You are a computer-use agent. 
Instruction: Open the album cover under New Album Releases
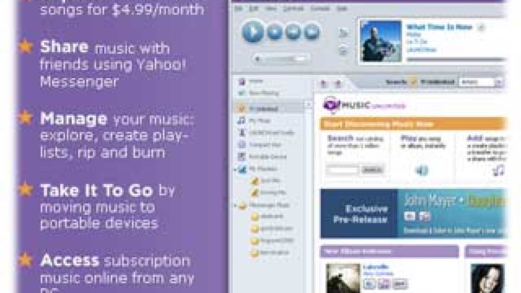tap(343, 278)
